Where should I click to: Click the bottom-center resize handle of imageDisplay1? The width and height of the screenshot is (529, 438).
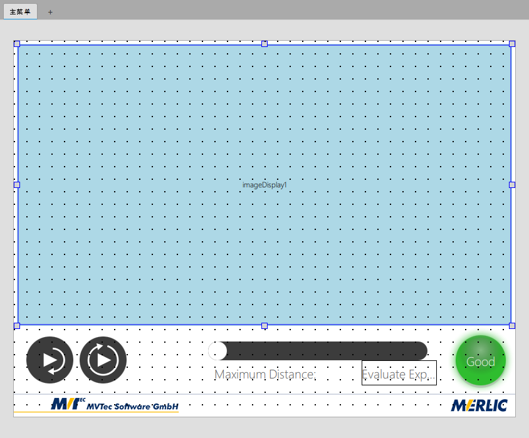point(264,326)
